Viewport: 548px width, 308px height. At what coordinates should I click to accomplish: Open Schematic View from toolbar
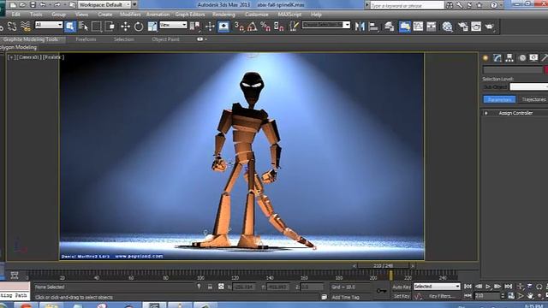click(432, 27)
